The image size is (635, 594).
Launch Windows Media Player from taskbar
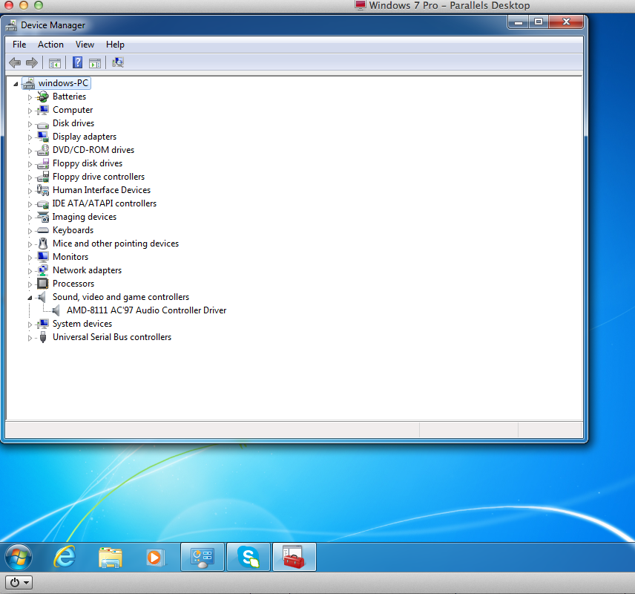(x=156, y=558)
